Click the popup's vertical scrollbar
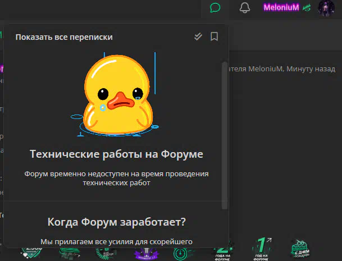Image resolution: width=342 pixels, height=261 pixels. click(x=225, y=129)
